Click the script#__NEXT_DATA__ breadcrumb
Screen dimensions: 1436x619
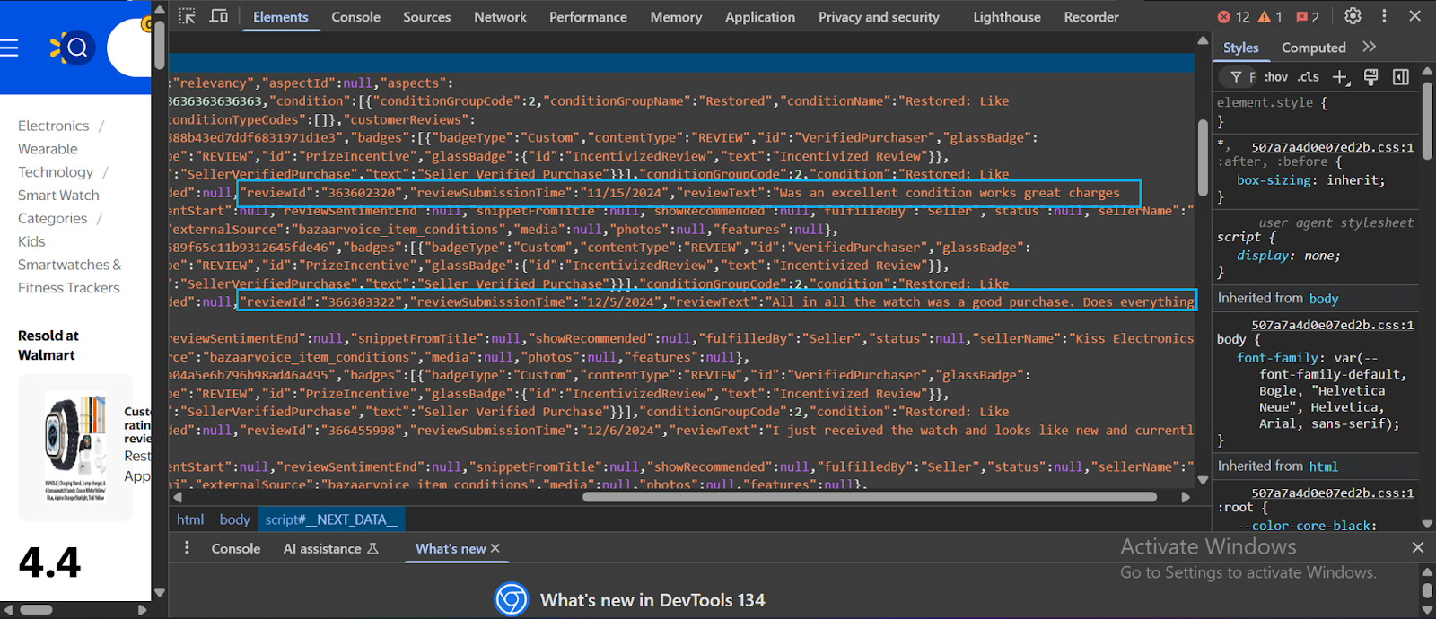[331, 519]
